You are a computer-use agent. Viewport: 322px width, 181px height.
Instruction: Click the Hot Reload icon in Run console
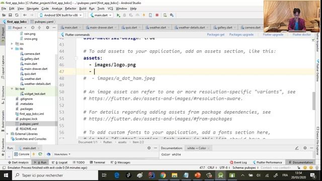[x=34, y=154]
